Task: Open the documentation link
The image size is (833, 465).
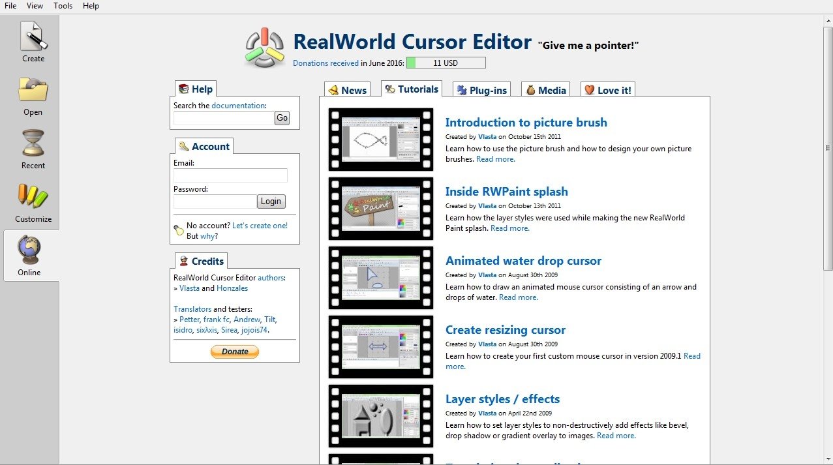Action: pos(238,105)
